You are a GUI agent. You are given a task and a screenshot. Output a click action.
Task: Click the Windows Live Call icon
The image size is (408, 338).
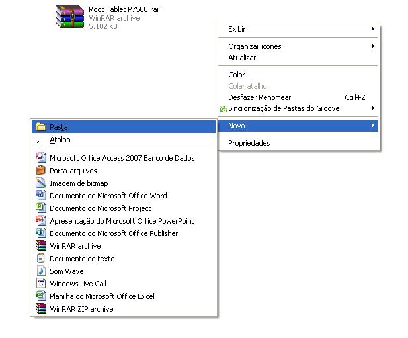[x=41, y=283]
